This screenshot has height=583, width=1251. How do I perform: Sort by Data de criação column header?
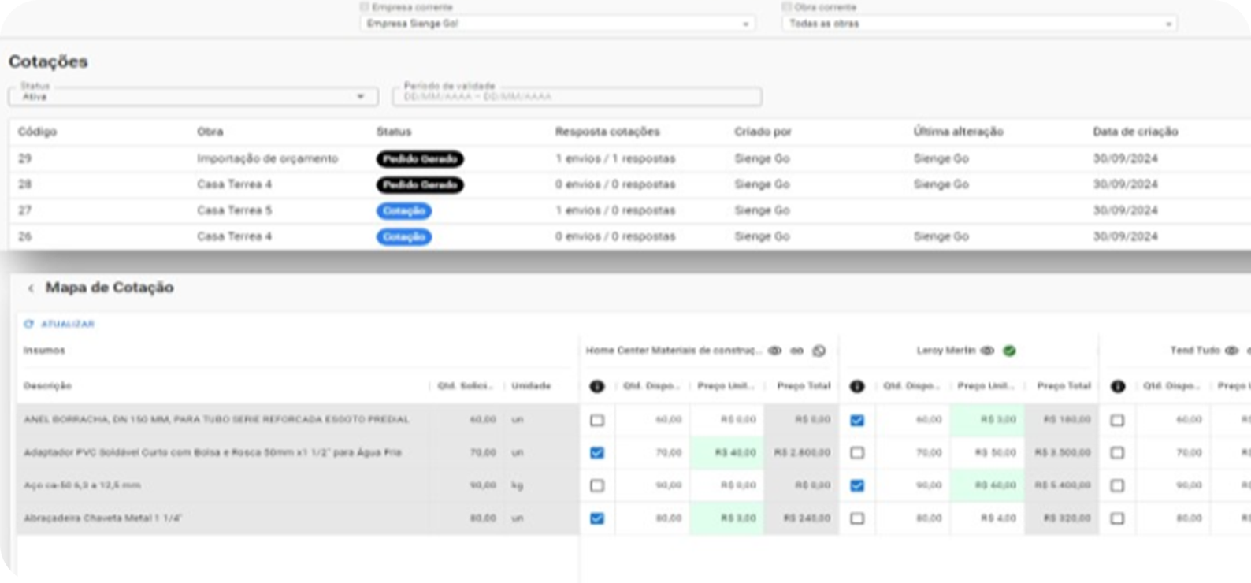pos(1135,132)
